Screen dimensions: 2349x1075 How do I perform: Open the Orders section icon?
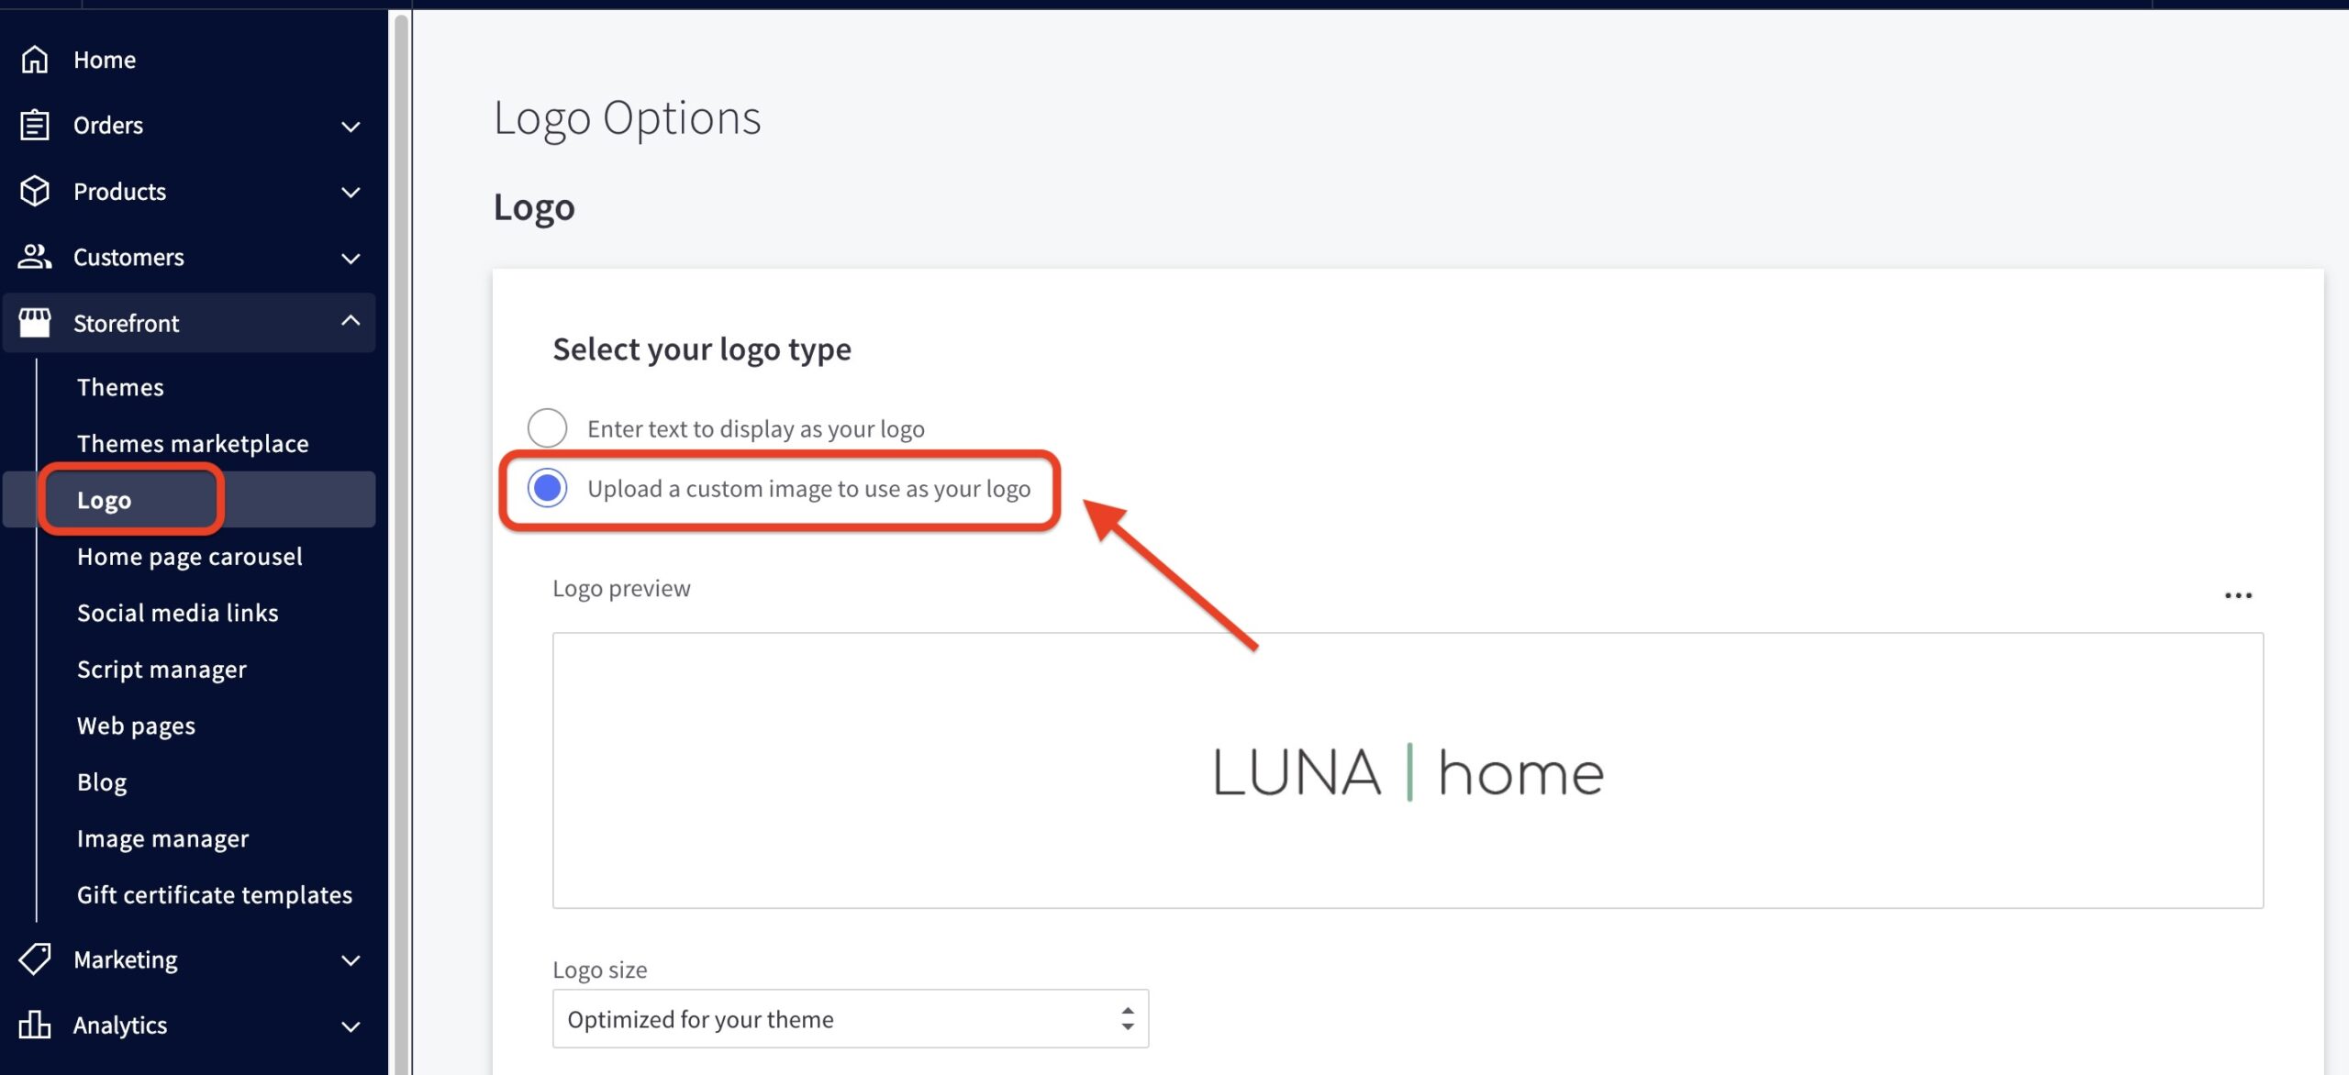34,125
